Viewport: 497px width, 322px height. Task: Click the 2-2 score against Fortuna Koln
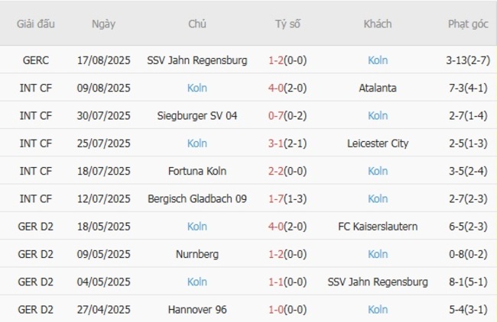pos(277,171)
